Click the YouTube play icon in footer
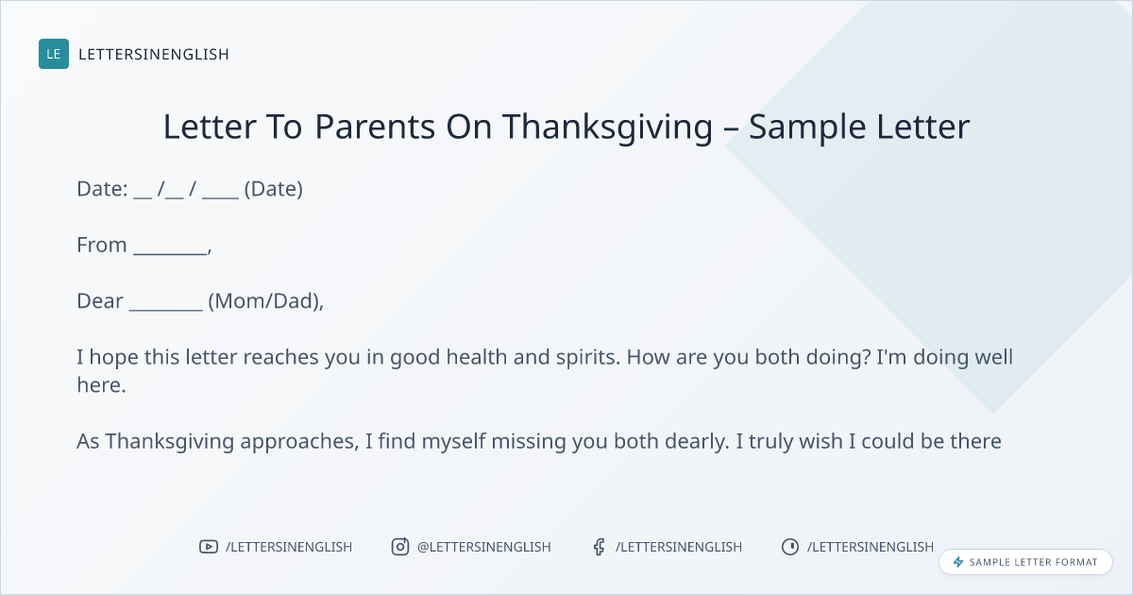Image resolution: width=1133 pixels, height=595 pixels. tap(209, 547)
